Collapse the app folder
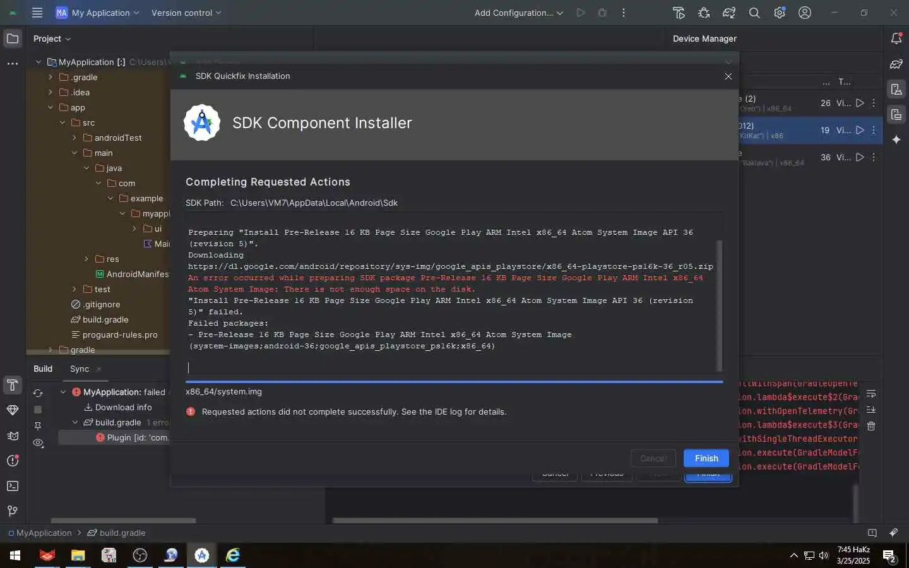The image size is (909, 568). click(x=50, y=107)
